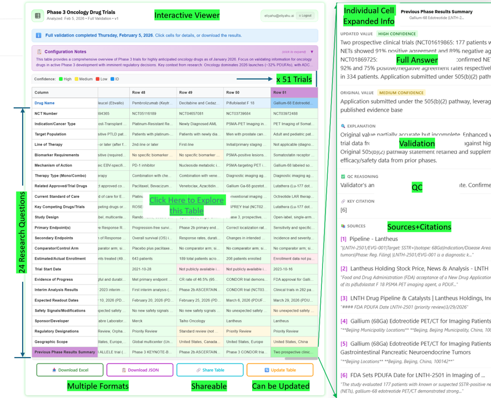Toggle the Low confidence red indicator

click(x=97, y=78)
